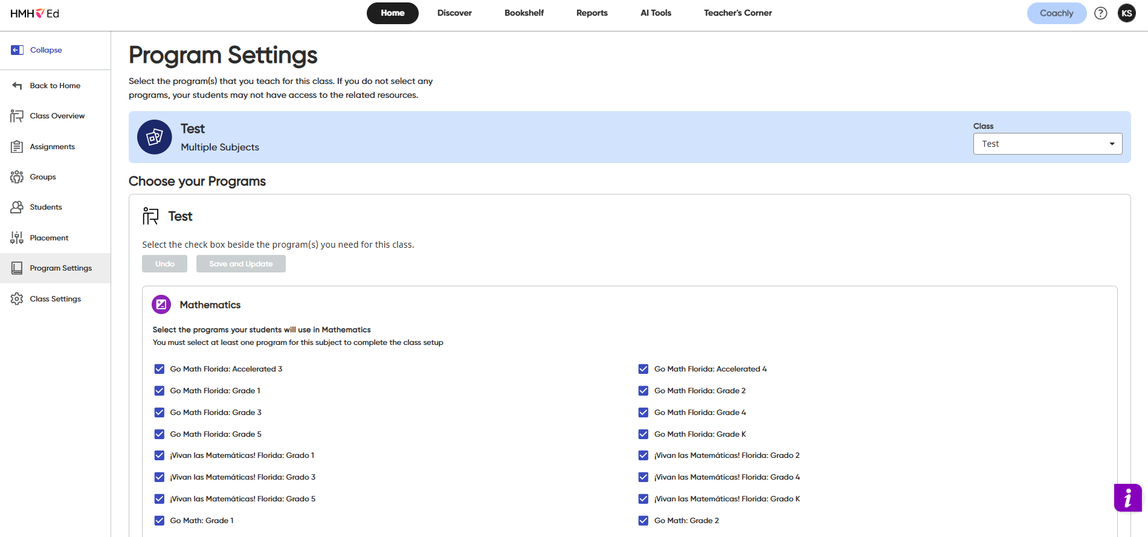Uncheck Go Math Florida: Accelerated 4
The width and height of the screenshot is (1148, 537).
tap(643, 369)
